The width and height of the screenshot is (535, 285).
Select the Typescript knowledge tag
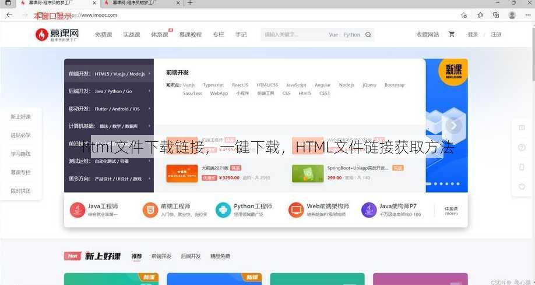[213, 85]
